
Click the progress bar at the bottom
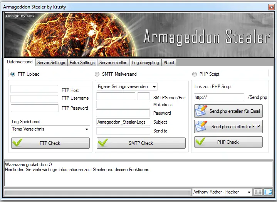(x=97, y=192)
